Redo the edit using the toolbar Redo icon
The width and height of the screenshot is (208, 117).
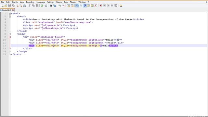[46, 6]
